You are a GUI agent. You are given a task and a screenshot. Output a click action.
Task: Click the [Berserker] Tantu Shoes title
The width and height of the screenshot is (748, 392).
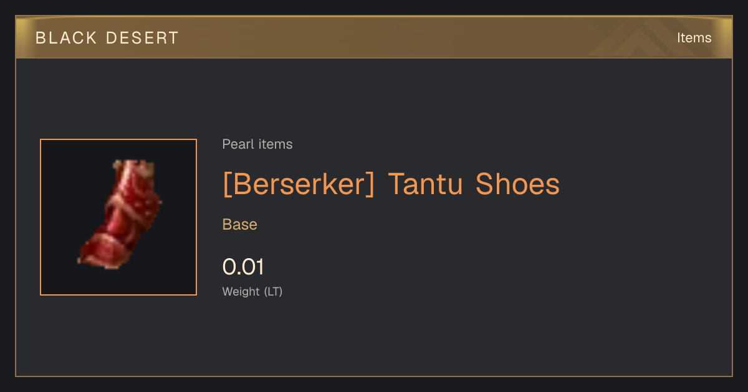coord(391,184)
